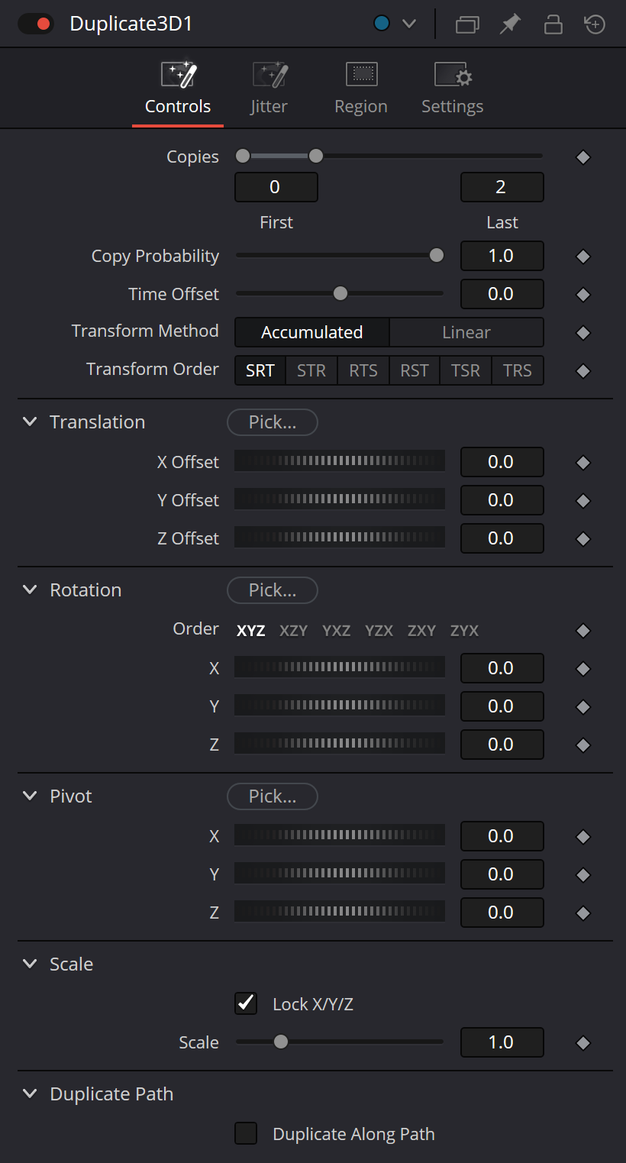Click the X Offset value field

pyautogui.click(x=502, y=462)
